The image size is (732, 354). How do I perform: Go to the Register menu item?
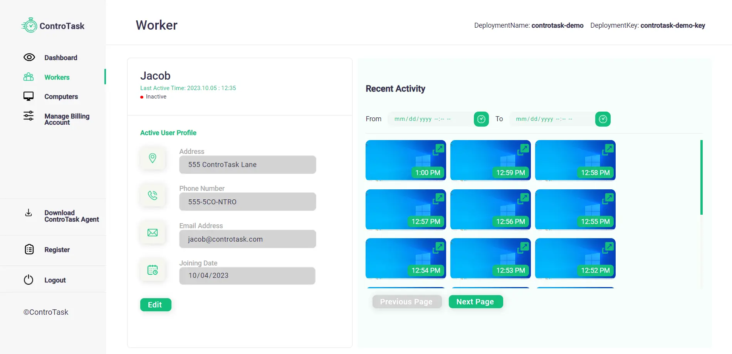pos(57,250)
